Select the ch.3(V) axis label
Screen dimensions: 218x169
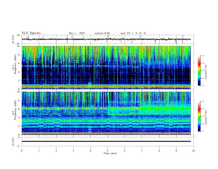(x=13, y=142)
